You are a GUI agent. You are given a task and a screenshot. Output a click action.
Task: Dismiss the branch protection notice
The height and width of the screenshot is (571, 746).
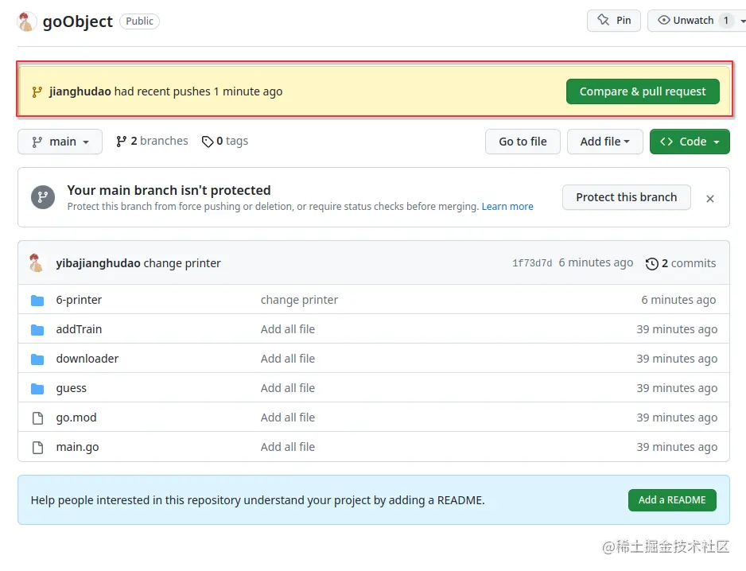coord(710,198)
